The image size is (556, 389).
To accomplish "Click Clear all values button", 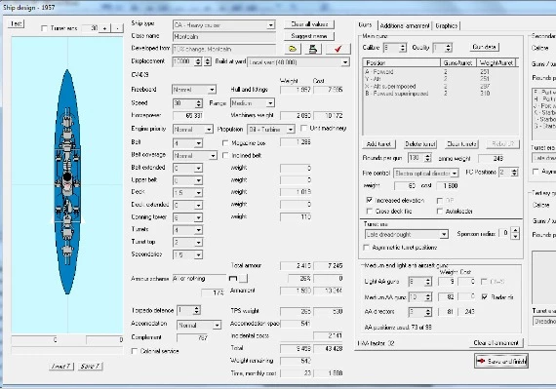I will pyautogui.click(x=309, y=24).
